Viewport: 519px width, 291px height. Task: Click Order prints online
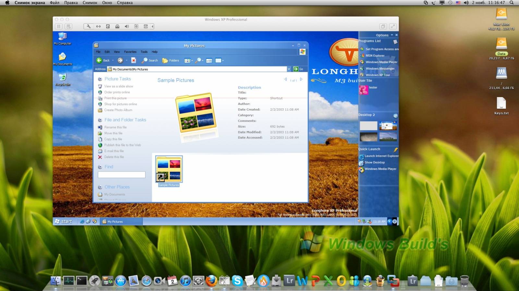[x=117, y=92]
